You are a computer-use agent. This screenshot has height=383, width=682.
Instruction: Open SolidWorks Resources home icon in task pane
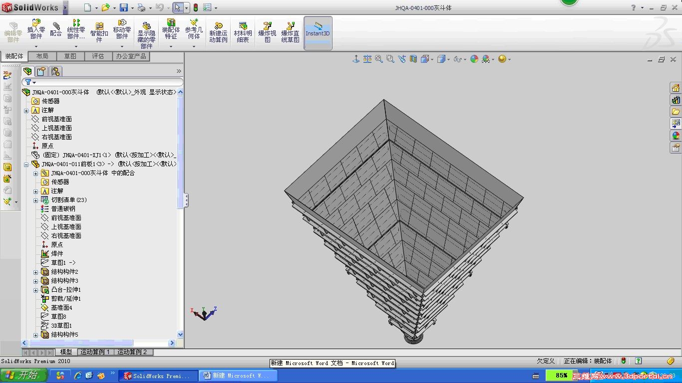click(676, 88)
